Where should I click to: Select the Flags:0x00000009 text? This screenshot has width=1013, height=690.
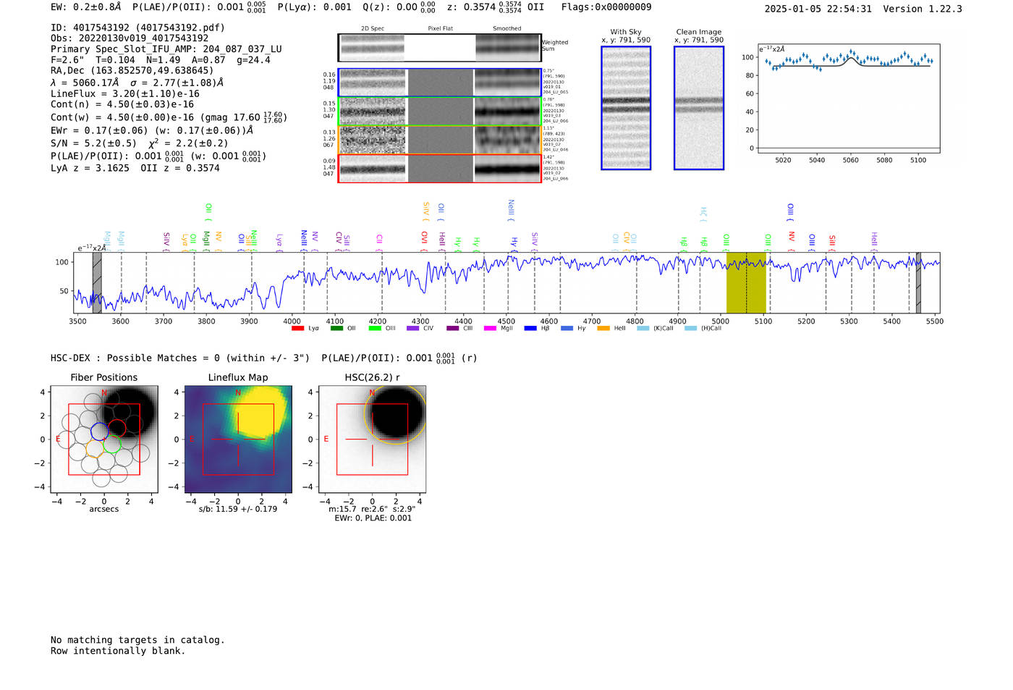coord(606,7)
